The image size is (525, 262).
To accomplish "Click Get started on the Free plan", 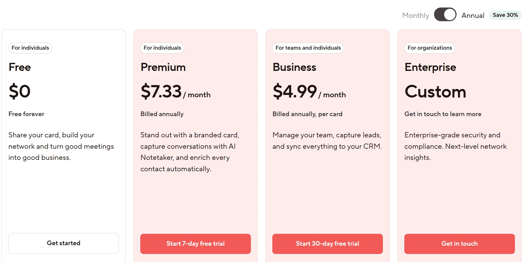I will [x=63, y=243].
